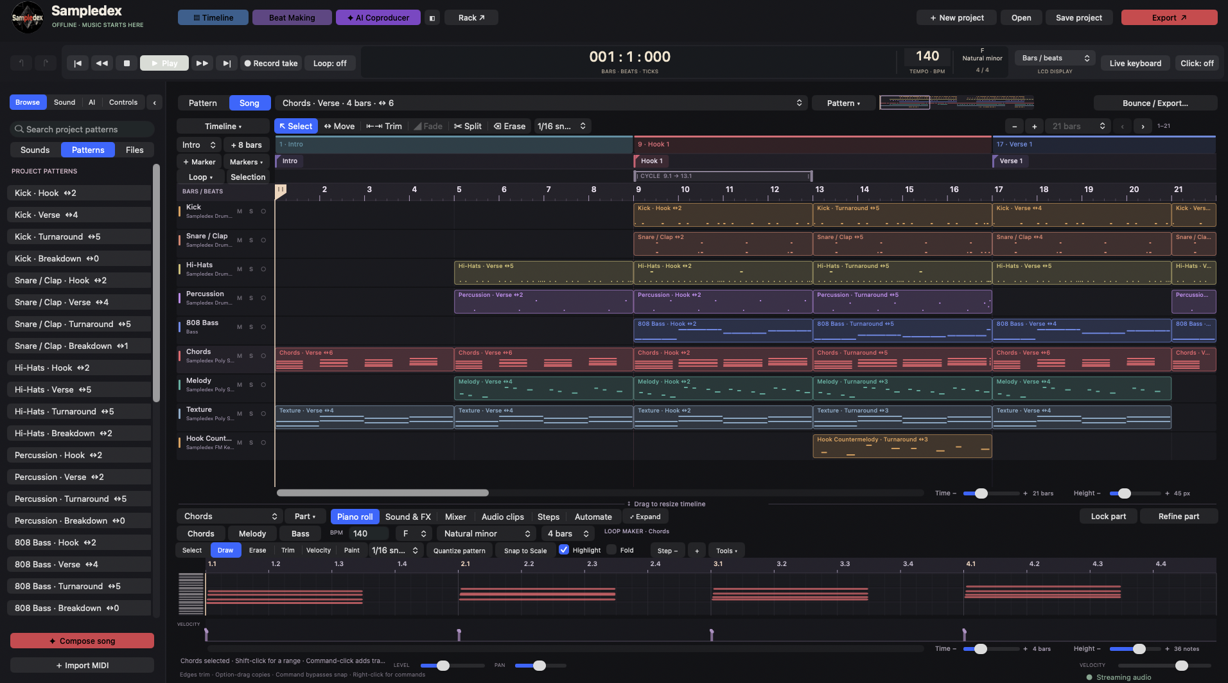1228x683 pixels.
Task: Open the Timeline dropdown
Action: click(223, 126)
